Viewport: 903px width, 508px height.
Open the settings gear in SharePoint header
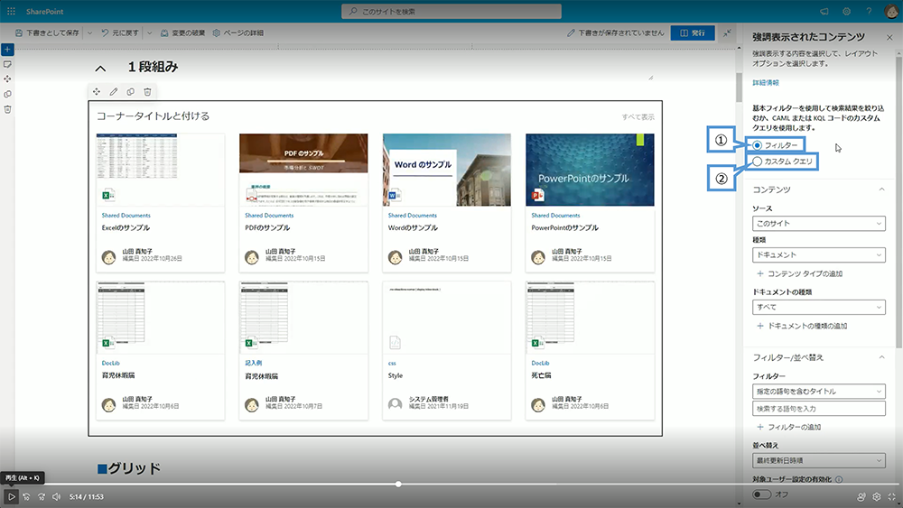coord(847,12)
